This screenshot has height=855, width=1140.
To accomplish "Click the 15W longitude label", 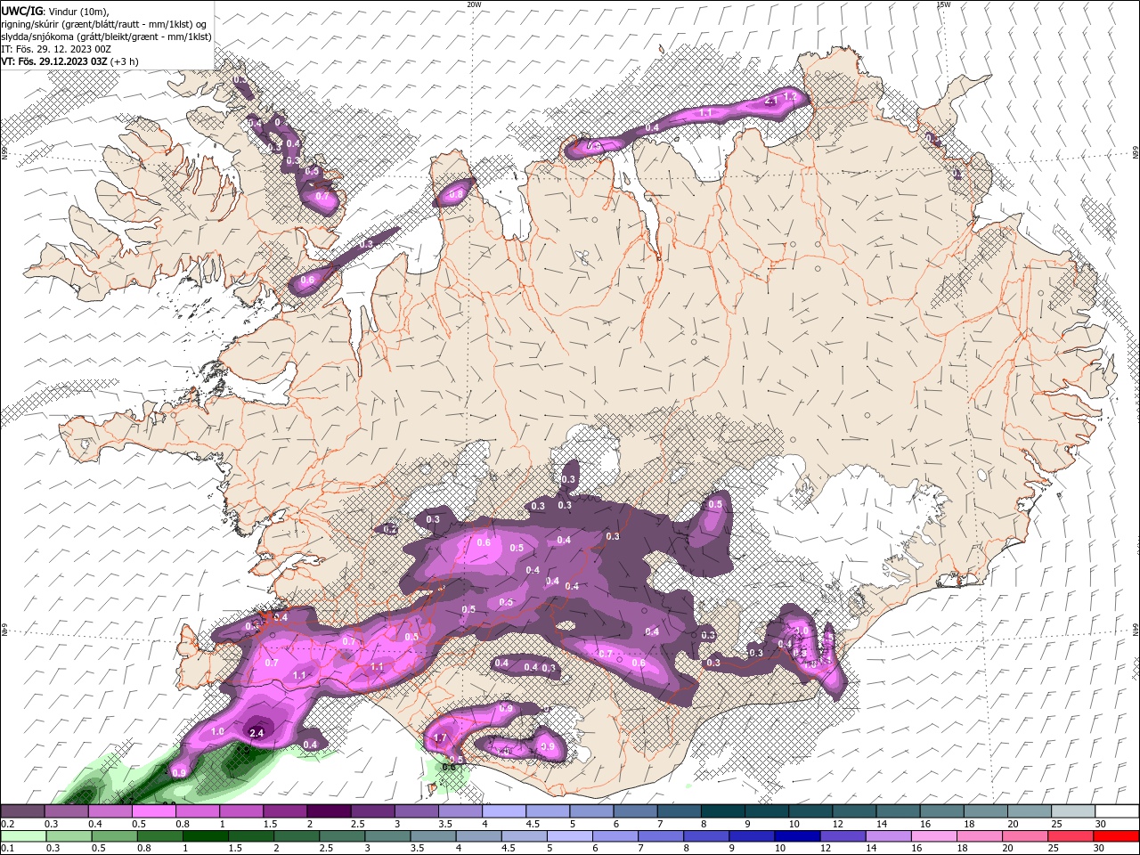I will tap(943, 4).
